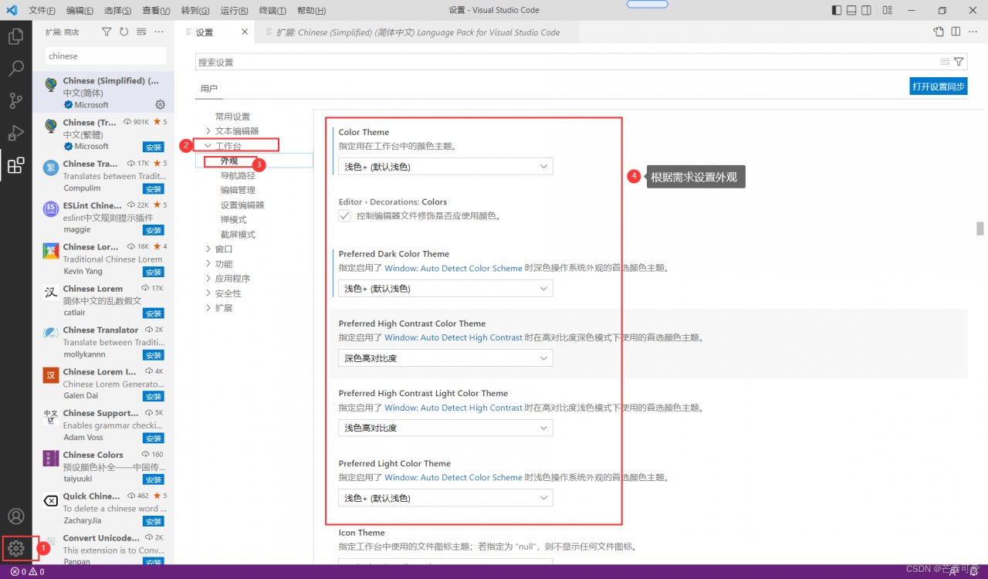Click the Manage gear icon in activity bar
Image resolution: width=988 pixels, height=579 pixels.
pos(15,548)
